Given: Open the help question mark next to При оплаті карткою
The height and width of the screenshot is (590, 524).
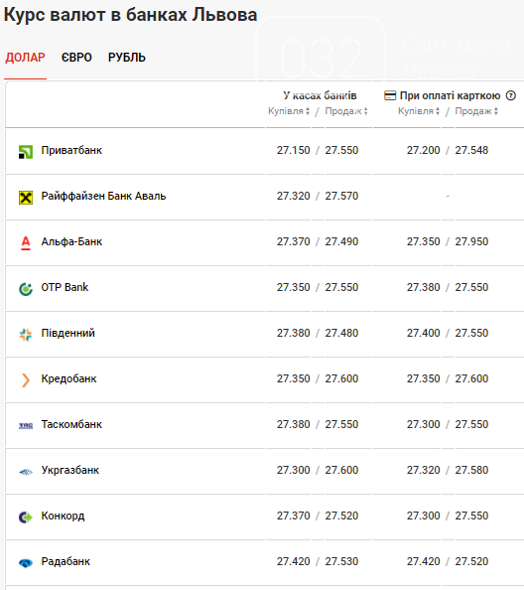Looking at the screenshot, I should point(510,95).
